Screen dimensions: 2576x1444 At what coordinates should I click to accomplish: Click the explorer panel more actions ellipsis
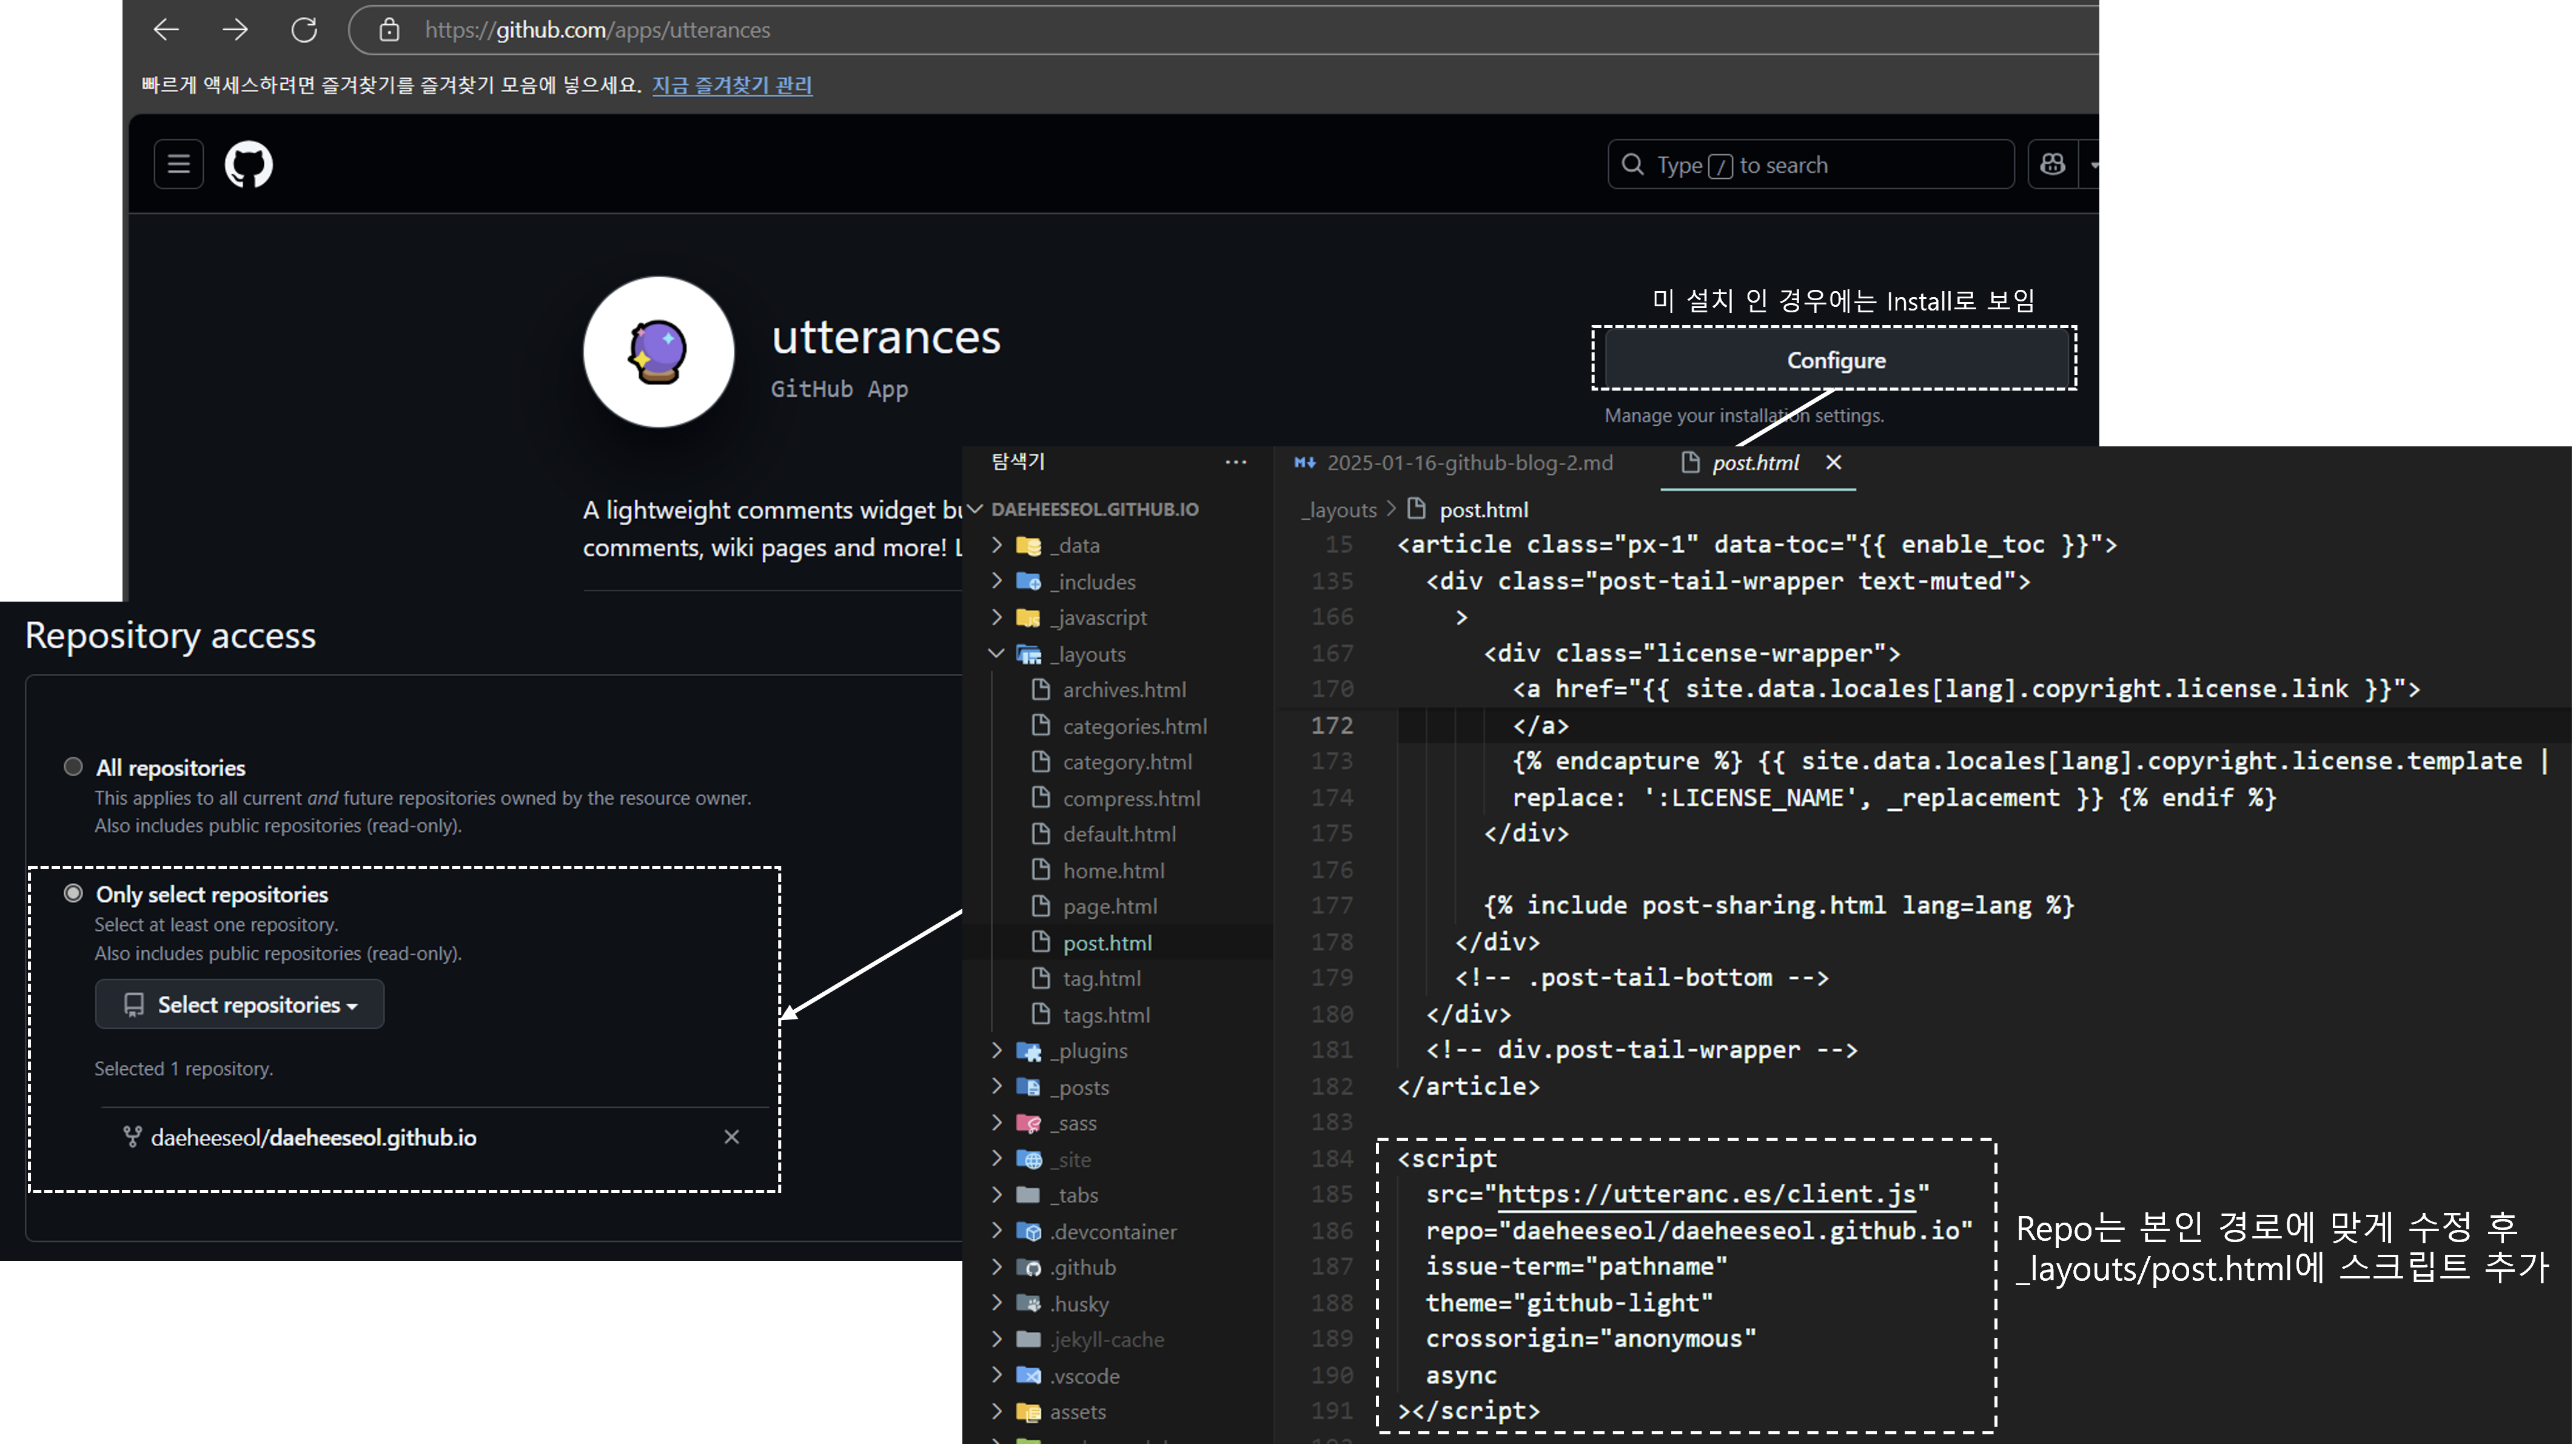click(x=1235, y=462)
